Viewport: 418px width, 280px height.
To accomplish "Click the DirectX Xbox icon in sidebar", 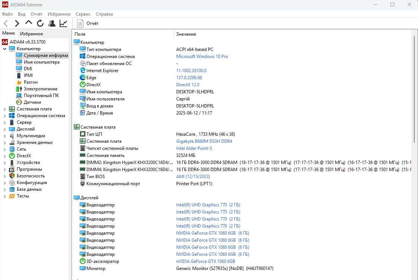I will [12, 156].
